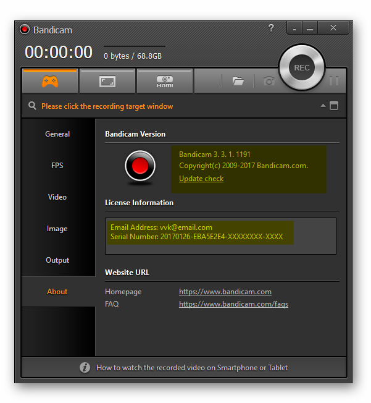Go to the Video settings tab
Screen dimensions: 371x403
57,197
